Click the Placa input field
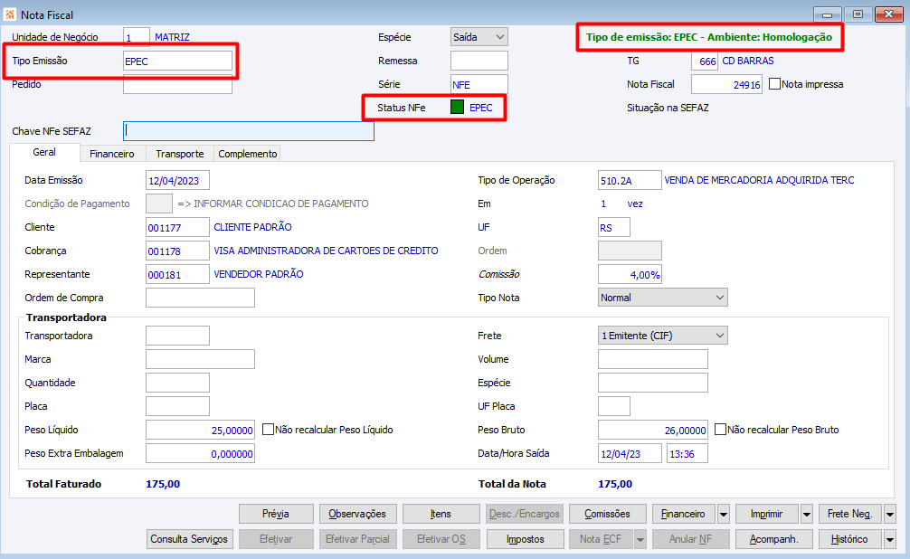The width and height of the screenshot is (910, 559). point(177,406)
